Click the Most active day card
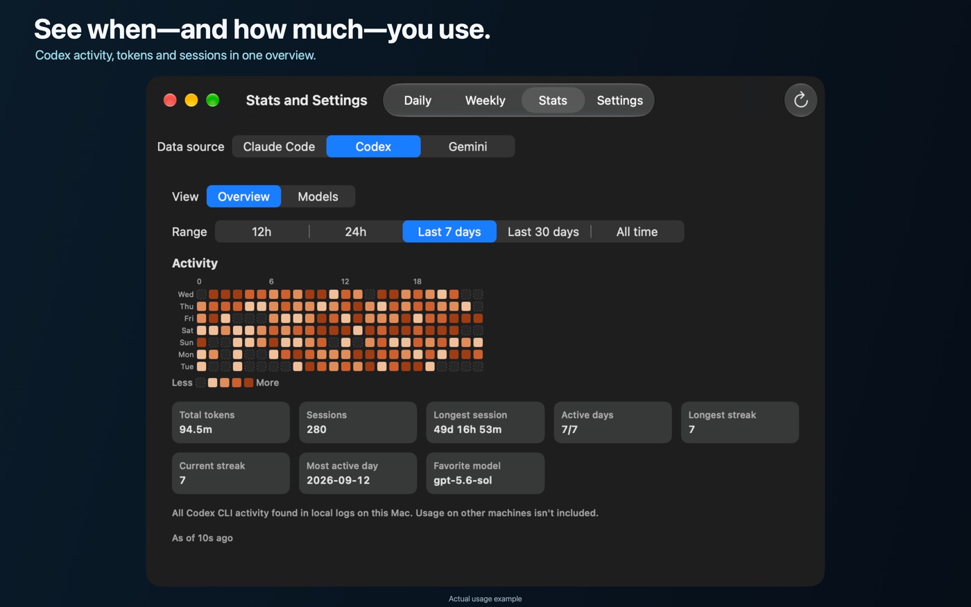971x607 pixels. [358, 473]
